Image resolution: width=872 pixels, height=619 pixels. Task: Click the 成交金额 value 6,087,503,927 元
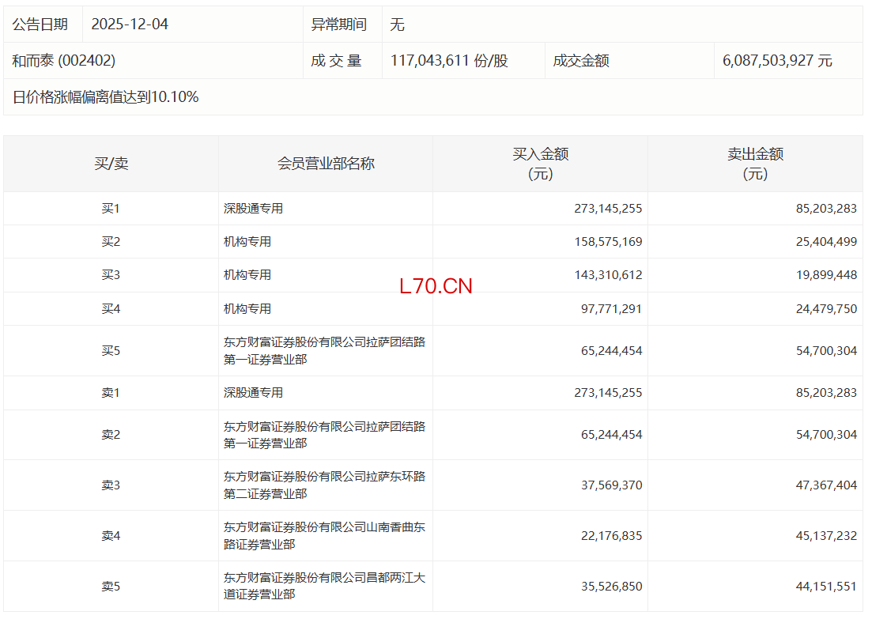tap(776, 61)
